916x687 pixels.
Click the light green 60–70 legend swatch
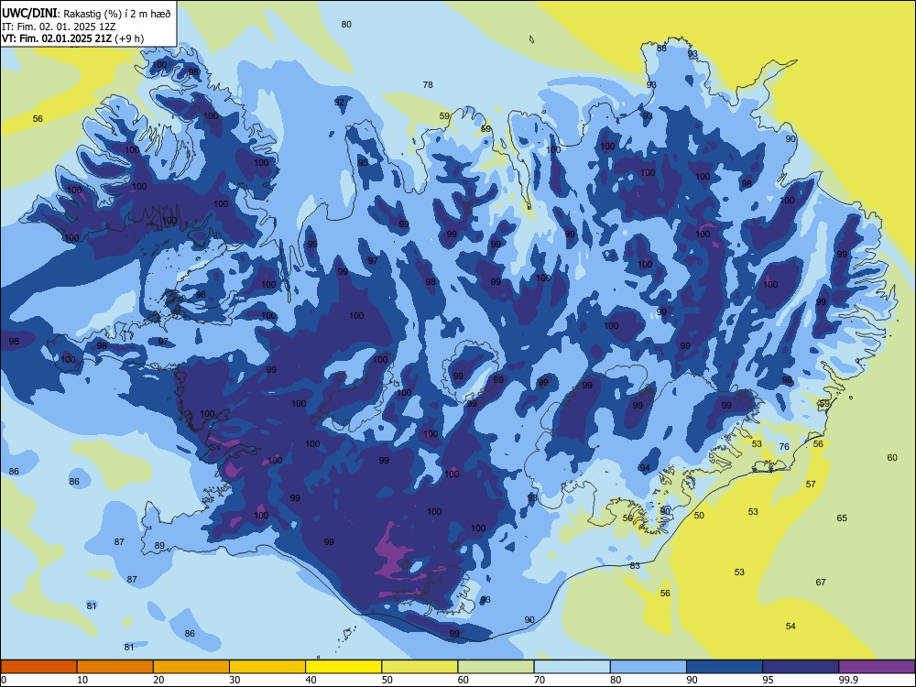(x=496, y=667)
